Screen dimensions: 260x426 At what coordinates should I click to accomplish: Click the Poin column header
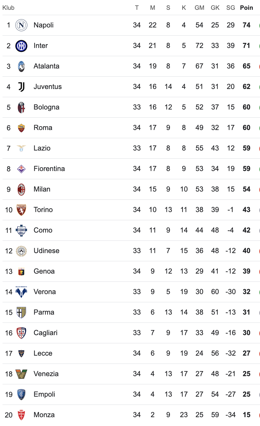point(246,8)
